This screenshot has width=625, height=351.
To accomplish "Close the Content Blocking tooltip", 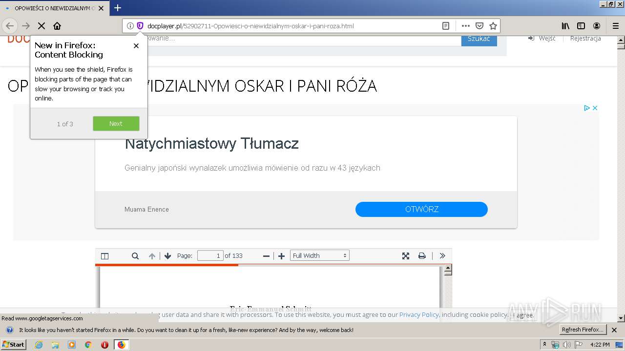I will click(136, 46).
